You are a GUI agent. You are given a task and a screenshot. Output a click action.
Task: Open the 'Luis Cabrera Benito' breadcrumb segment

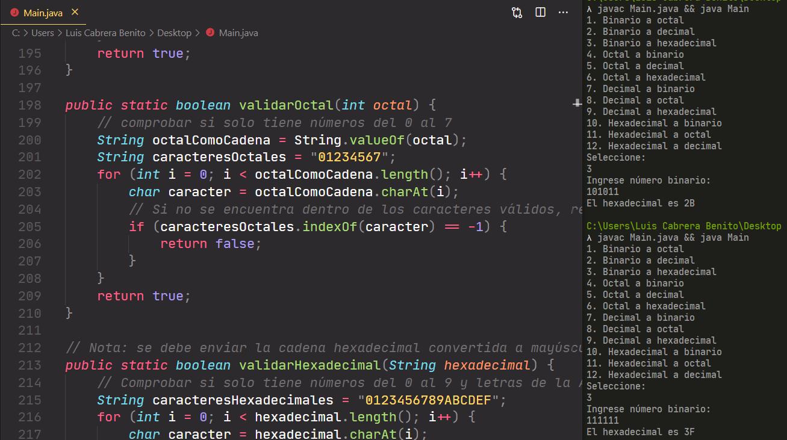pos(105,33)
